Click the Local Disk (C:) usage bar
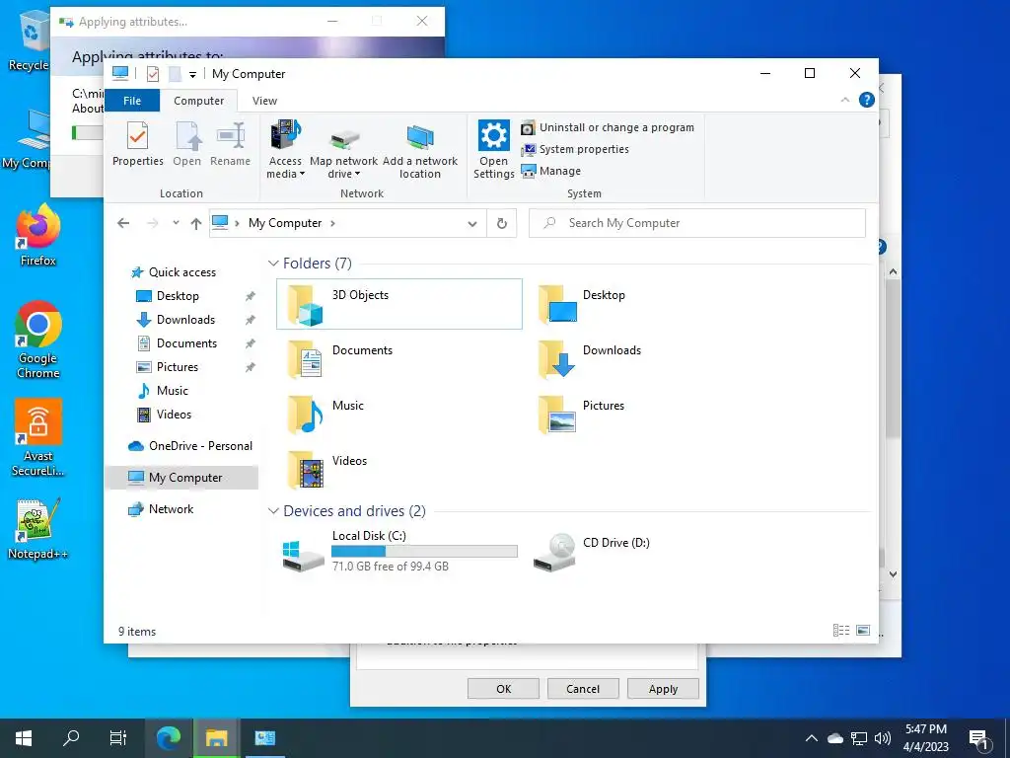The width and height of the screenshot is (1010, 758). [424, 551]
